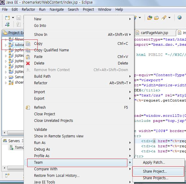This screenshot has height=184, width=186.
Task: Open the Search menu
Action: coord(73,10)
